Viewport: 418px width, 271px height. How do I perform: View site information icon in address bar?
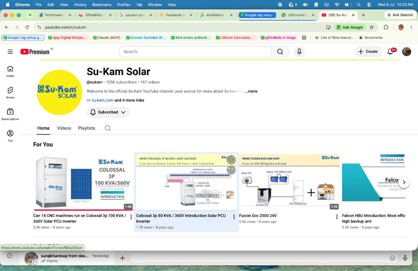[39, 27]
